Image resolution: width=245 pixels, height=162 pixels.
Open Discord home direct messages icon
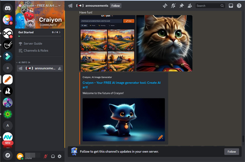click(7, 8)
